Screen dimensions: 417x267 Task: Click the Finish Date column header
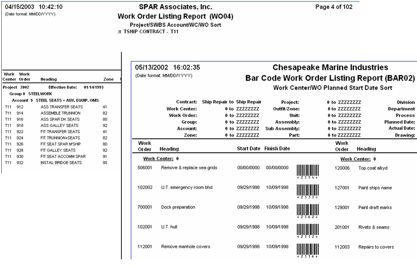click(277, 149)
